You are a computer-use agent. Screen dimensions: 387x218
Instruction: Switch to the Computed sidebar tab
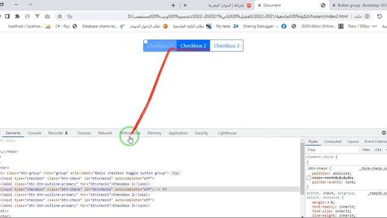[x=333, y=141]
